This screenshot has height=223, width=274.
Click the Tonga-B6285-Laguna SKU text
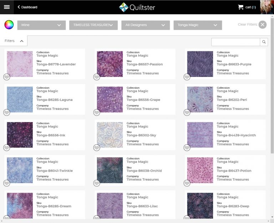point(55,100)
